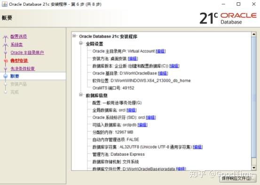The height and width of the screenshot is (185, 260).
Task: Click the 配置选项 step marker icon
Action: pos(6,37)
